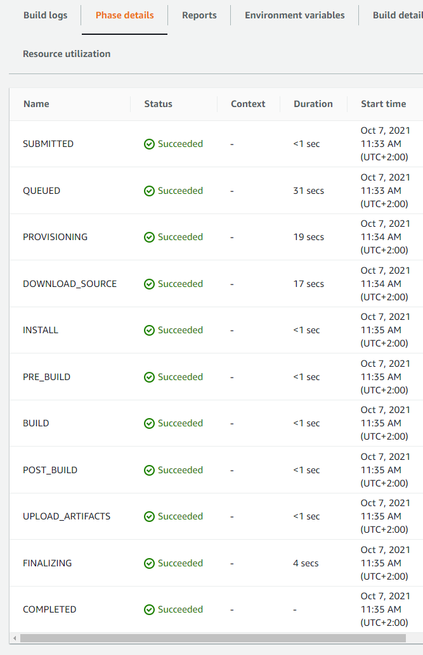Viewport: 423px width, 655px height.
Task: Open the Resource utilization tab
Action: coord(67,54)
